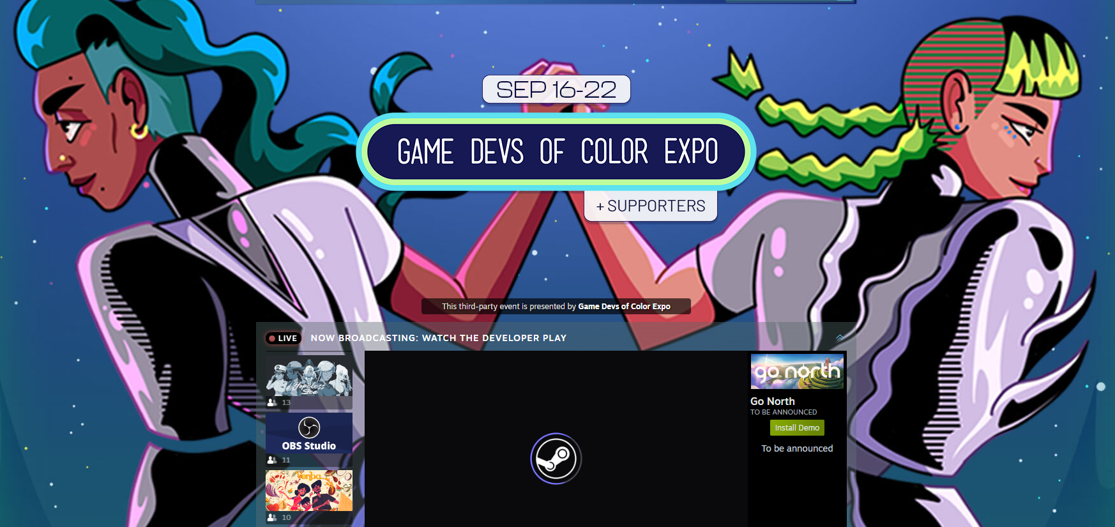This screenshot has height=527, width=1115.
Task: Click the SEP 16-22 date badge
Action: tap(556, 89)
